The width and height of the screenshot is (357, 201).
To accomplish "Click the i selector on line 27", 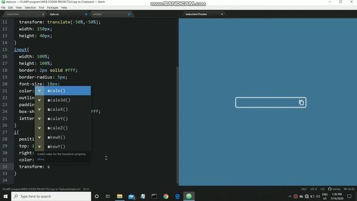I will pyautogui.click(x=15, y=132).
